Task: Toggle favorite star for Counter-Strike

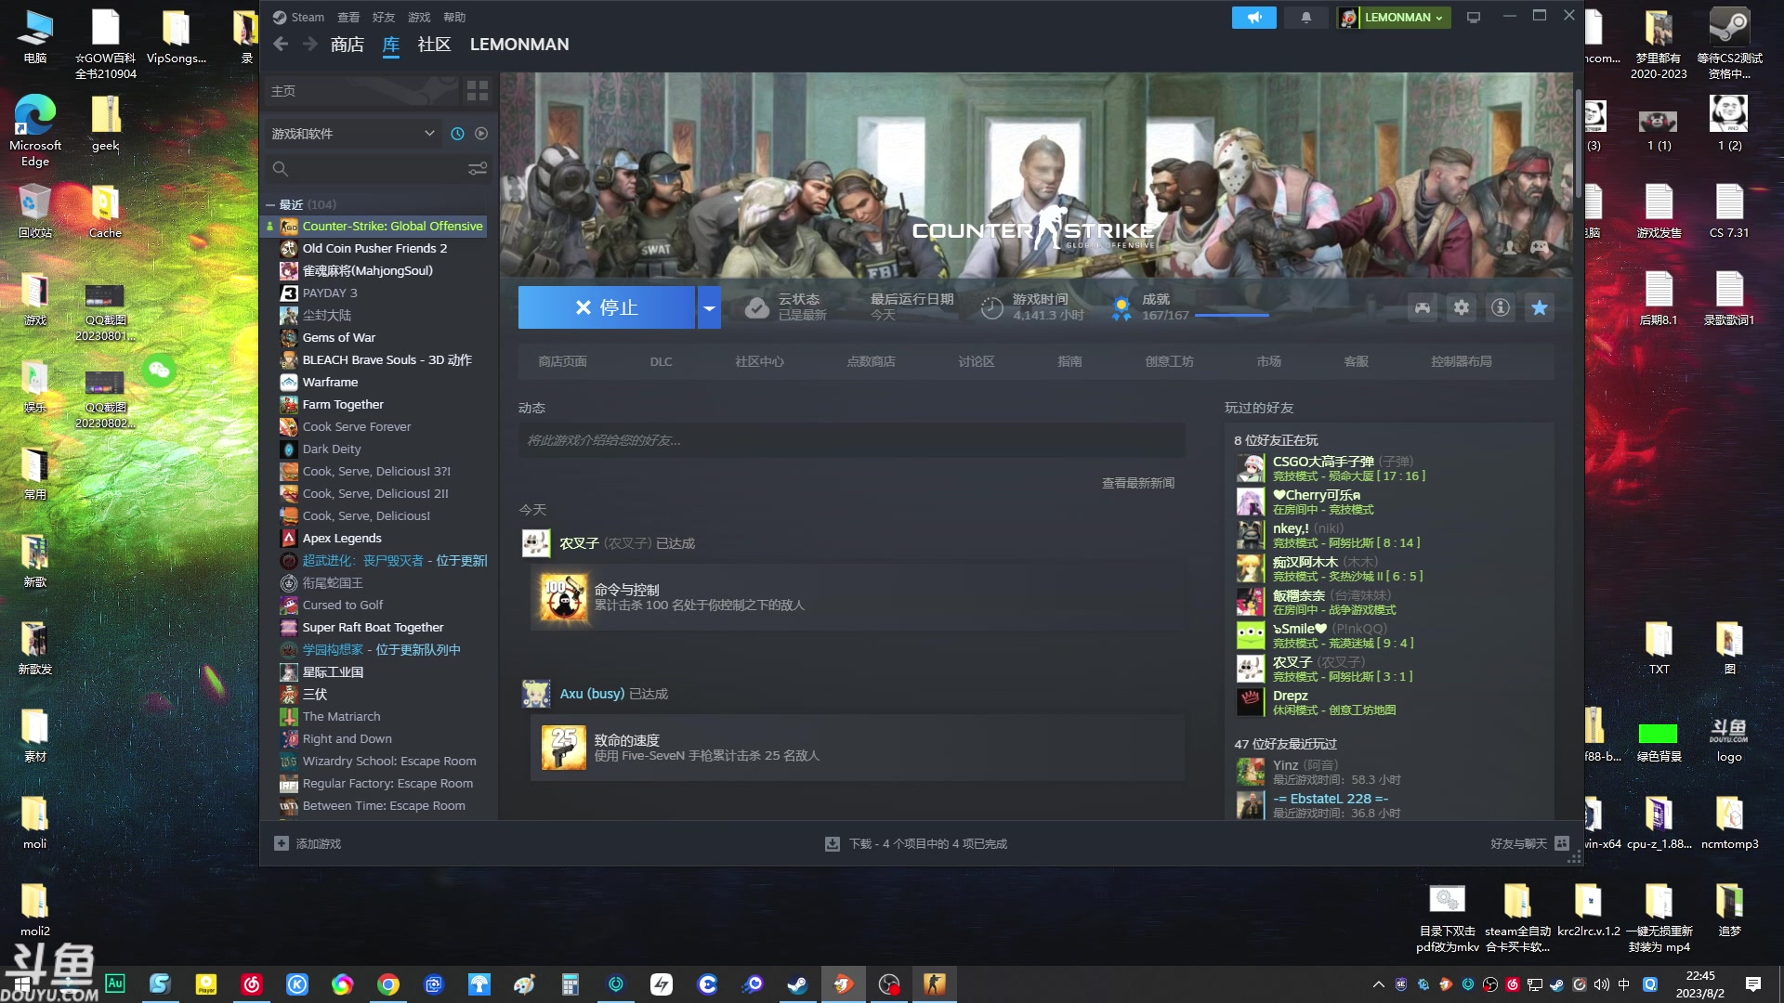Action: pyautogui.click(x=1540, y=307)
